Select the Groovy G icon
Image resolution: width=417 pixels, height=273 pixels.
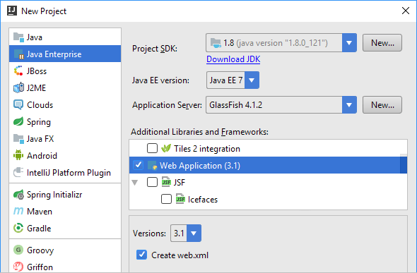tap(18, 250)
